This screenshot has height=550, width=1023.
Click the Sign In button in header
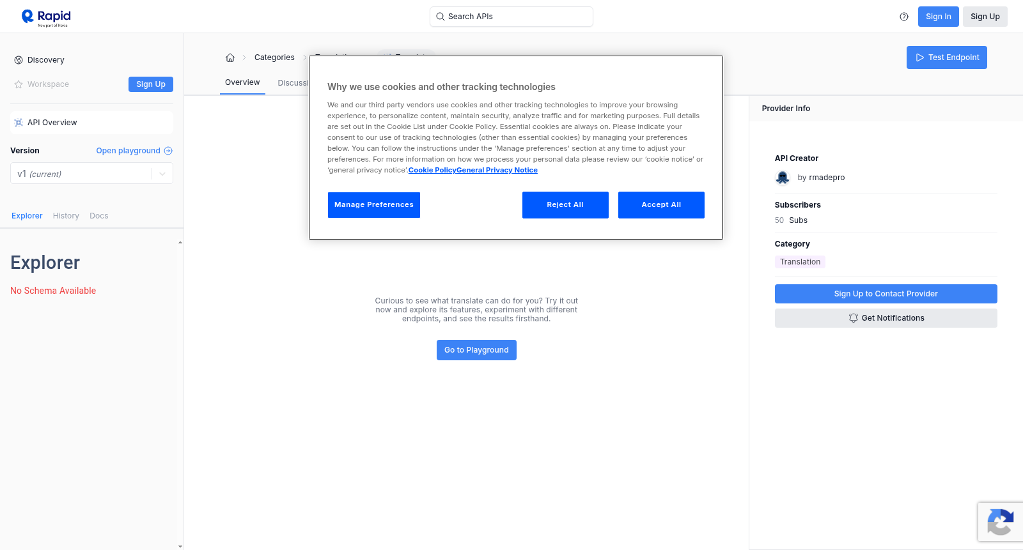click(939, 17)
